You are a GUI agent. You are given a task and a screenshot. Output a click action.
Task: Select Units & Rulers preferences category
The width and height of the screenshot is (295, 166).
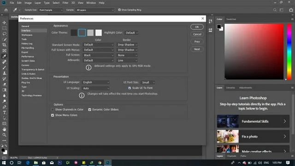[x=29, y=74]
